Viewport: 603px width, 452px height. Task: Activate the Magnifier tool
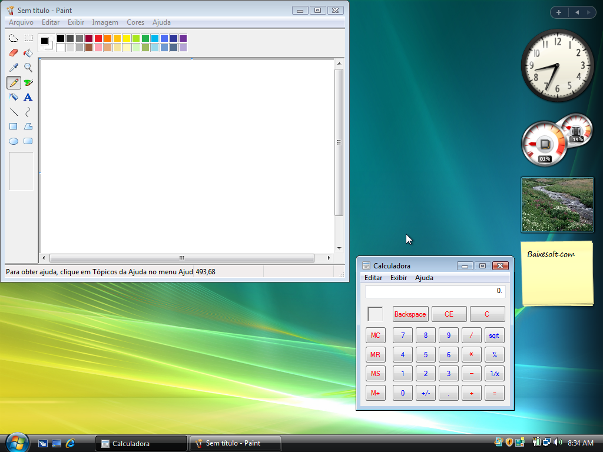click(28, 68)
